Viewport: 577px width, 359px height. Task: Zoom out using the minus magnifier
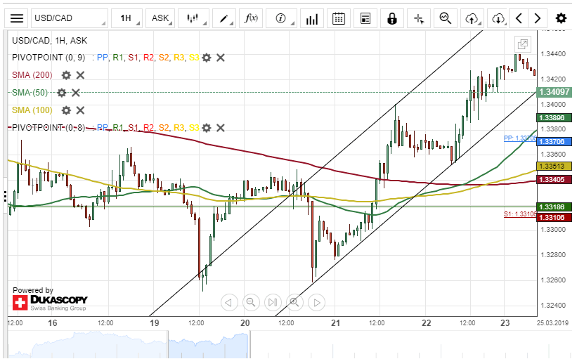pyautogui.click(x=251, y=302)
